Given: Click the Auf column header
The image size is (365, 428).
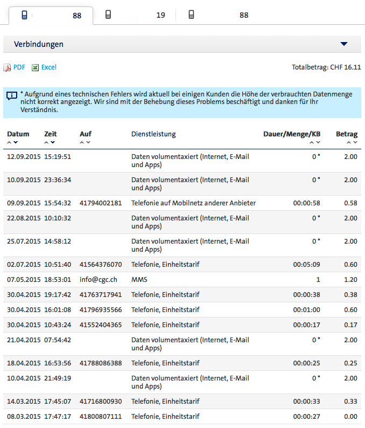Looking at the screenshot, I should click(x=86, y=134).
